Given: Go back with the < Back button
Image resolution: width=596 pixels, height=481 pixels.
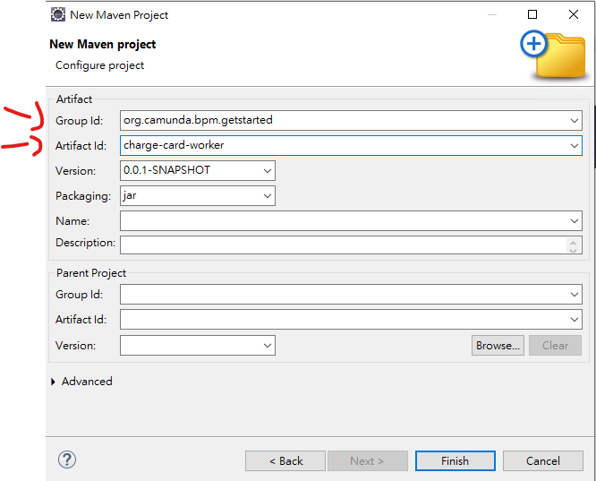Looking at the screenshot, I should click(285, 460).
